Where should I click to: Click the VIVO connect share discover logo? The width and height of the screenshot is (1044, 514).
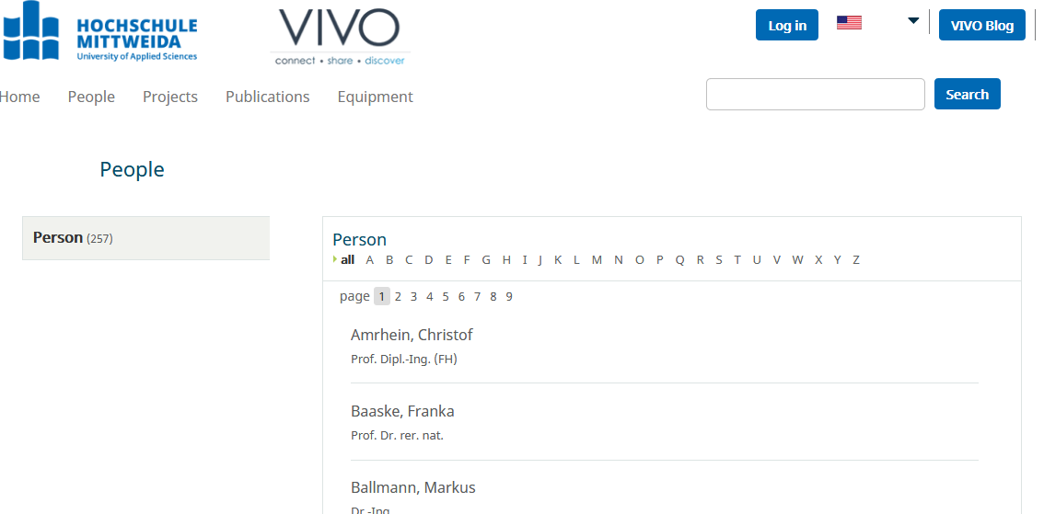[x=340, y=36]
